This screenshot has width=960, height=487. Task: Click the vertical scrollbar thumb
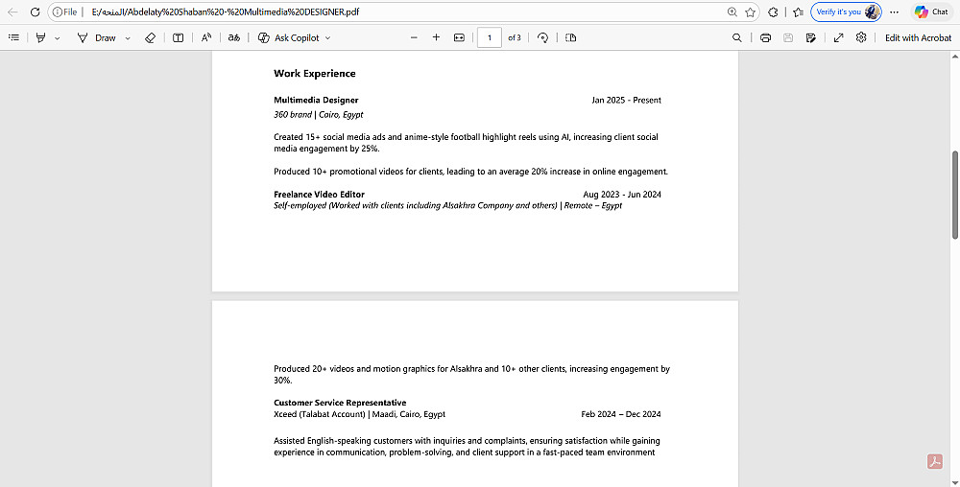(955, 195)
